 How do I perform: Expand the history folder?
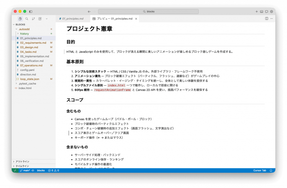24,34
